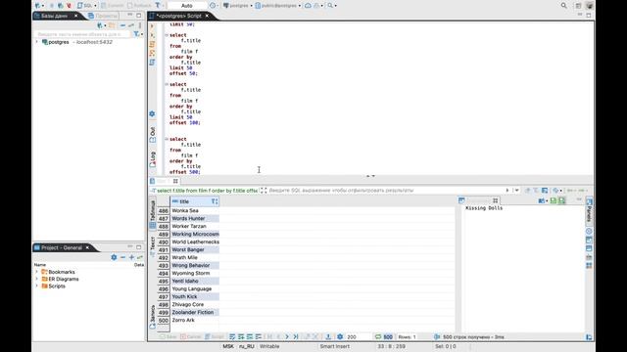Click Smart Insert in status bar

[x=335, y=346]
